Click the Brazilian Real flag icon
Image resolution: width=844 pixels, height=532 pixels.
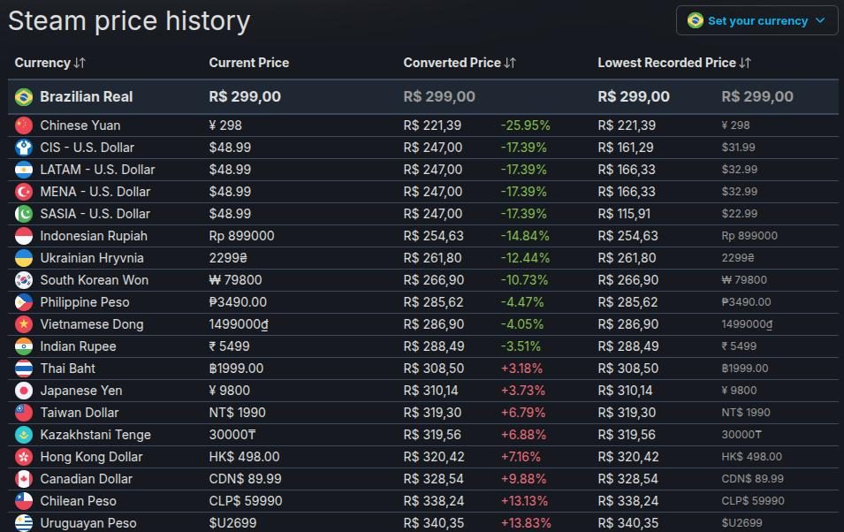coord(24,97)
